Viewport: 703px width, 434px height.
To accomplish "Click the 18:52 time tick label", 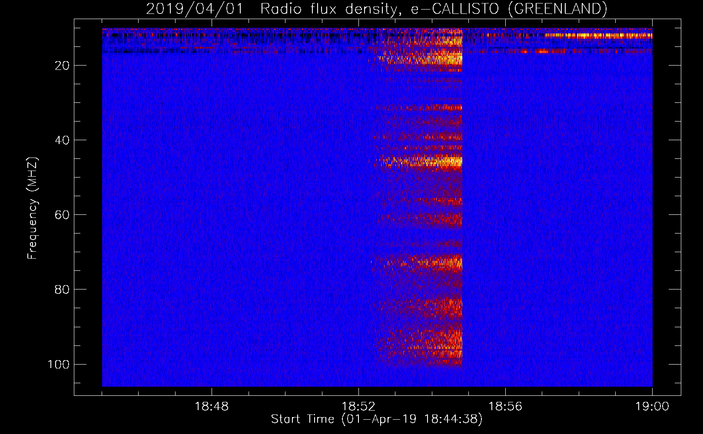I will [358, 407].
